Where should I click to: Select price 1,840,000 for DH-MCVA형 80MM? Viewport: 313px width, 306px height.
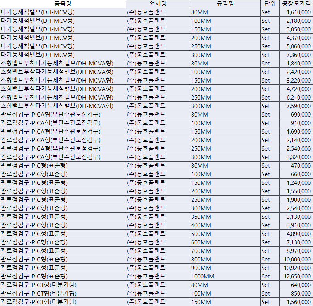pos(296,64)
